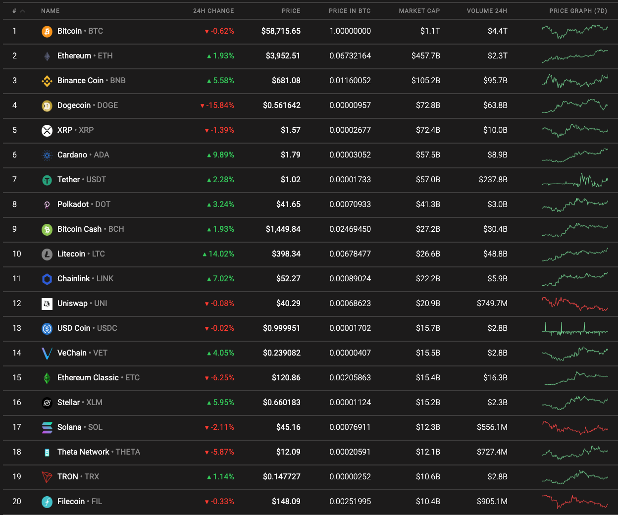Click the Ethereum Classic green icon

pyautogui.click(x=47, y=378)
